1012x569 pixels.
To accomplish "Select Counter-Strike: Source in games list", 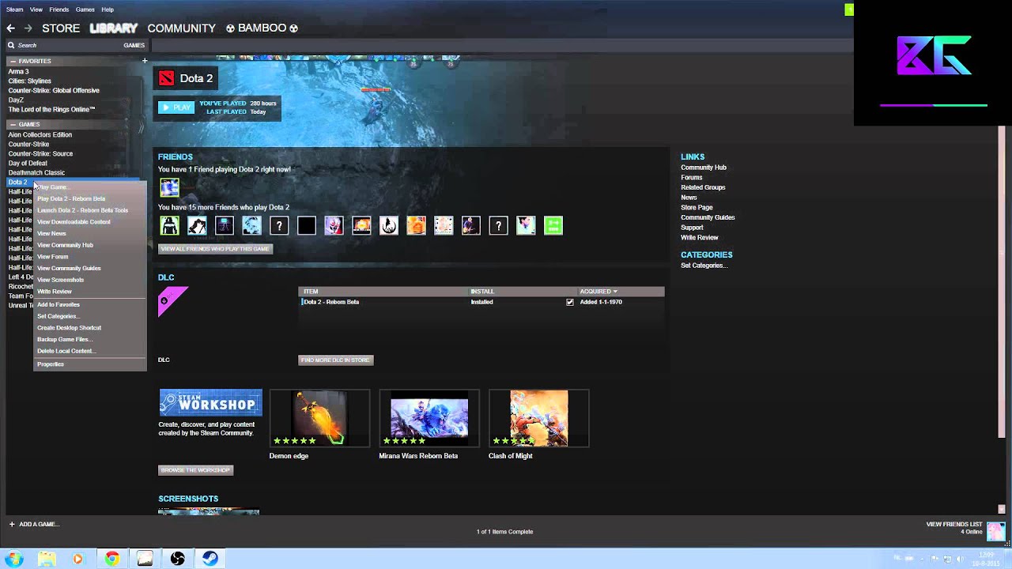I will tap(40, 154).
